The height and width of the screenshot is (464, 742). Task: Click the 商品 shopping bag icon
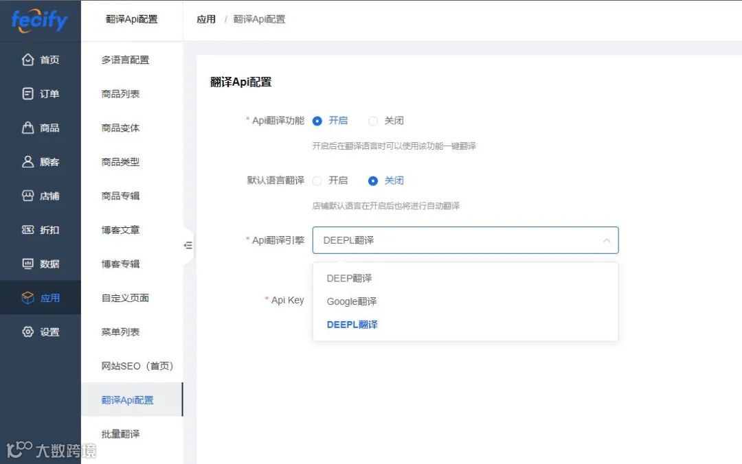(x=28, y=128)
